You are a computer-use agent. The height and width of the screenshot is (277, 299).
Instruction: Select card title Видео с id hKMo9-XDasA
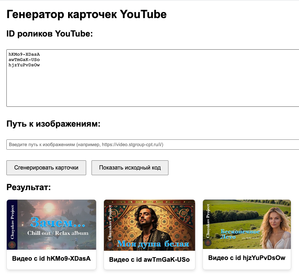coord(51,259)
